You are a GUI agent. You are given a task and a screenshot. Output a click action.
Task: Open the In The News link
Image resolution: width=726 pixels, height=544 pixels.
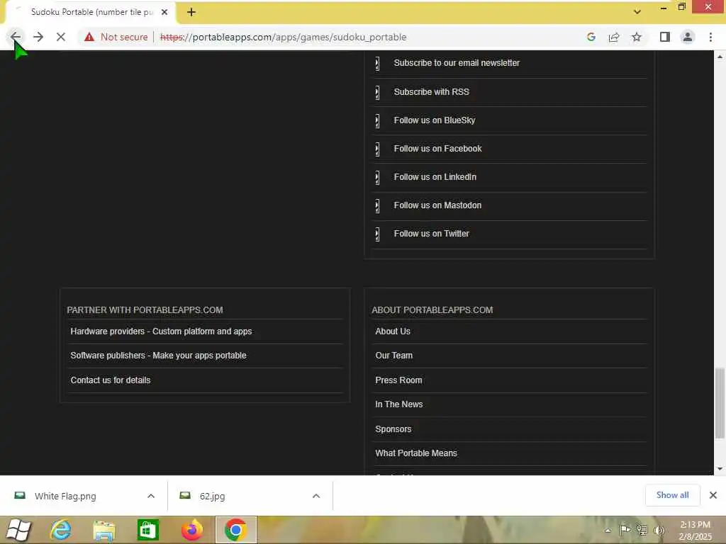pos(398,404)
